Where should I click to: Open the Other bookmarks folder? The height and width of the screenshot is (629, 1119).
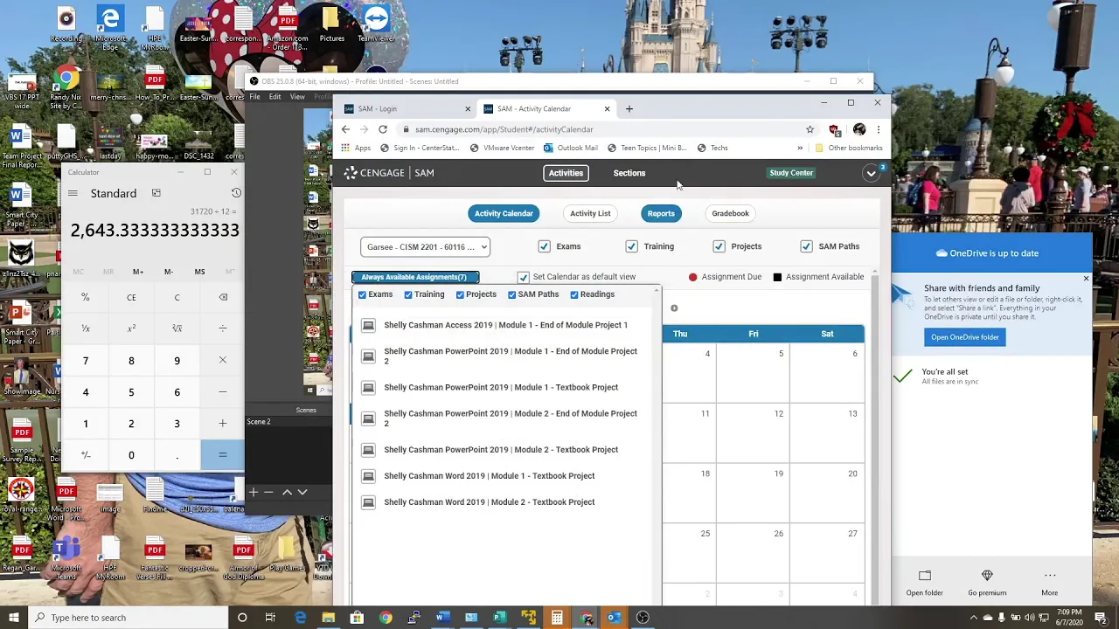coord(848,148)
